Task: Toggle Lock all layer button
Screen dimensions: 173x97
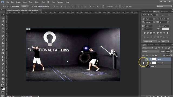Action: [156, 55]
